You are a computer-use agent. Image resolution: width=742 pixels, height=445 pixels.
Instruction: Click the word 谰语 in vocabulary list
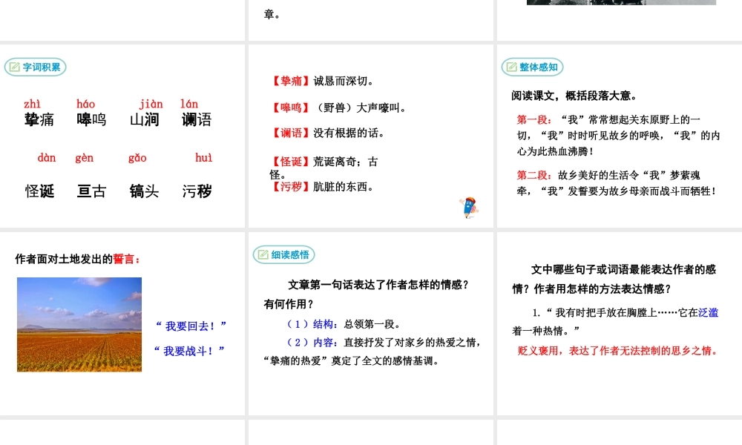[x=197, y=119]
